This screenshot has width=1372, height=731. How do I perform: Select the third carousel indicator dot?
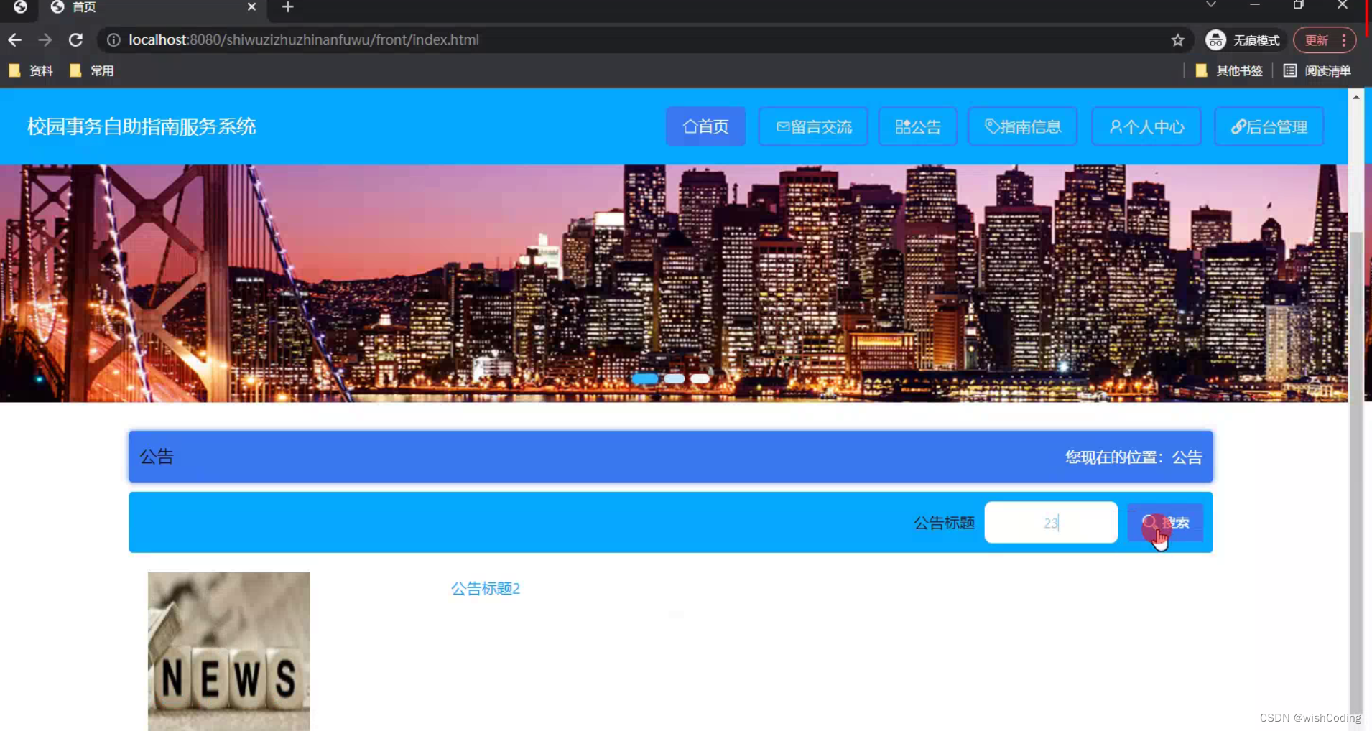(x=700, y=378)
